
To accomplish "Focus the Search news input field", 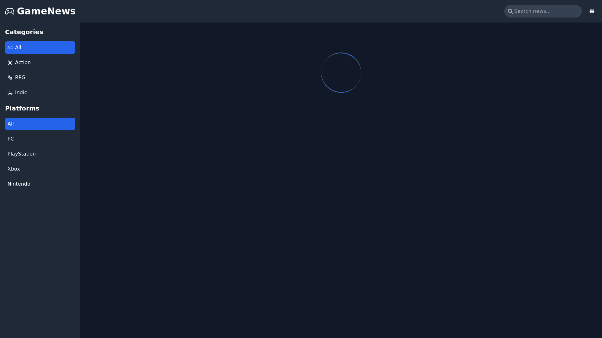I will [543, 11].
